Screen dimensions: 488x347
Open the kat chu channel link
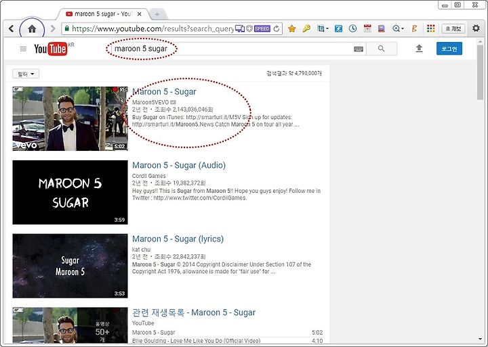(x=141, y=250)
